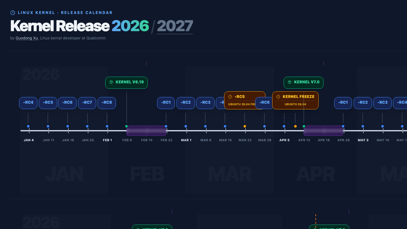Click the JAN 4 date label
The width and height of the screenshot is (407, 229).
click(28, 140)
